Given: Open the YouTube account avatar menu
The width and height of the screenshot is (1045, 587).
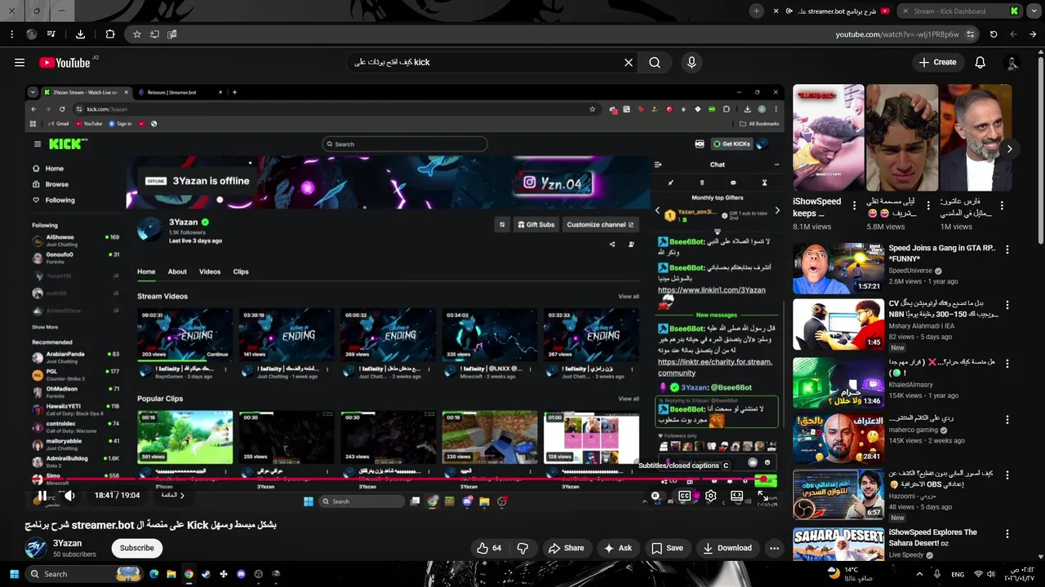Looking at the screenshot, I should [1012, 62].
